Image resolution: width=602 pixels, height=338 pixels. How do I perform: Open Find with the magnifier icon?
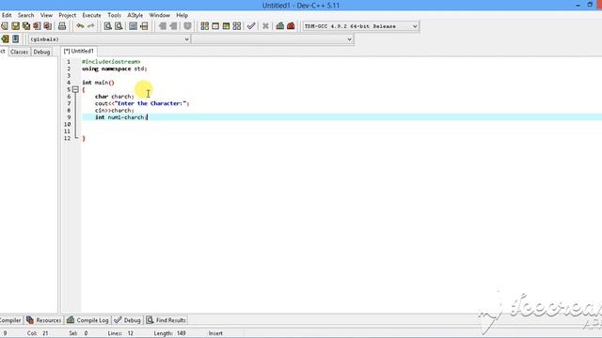[x=108, y=26]
